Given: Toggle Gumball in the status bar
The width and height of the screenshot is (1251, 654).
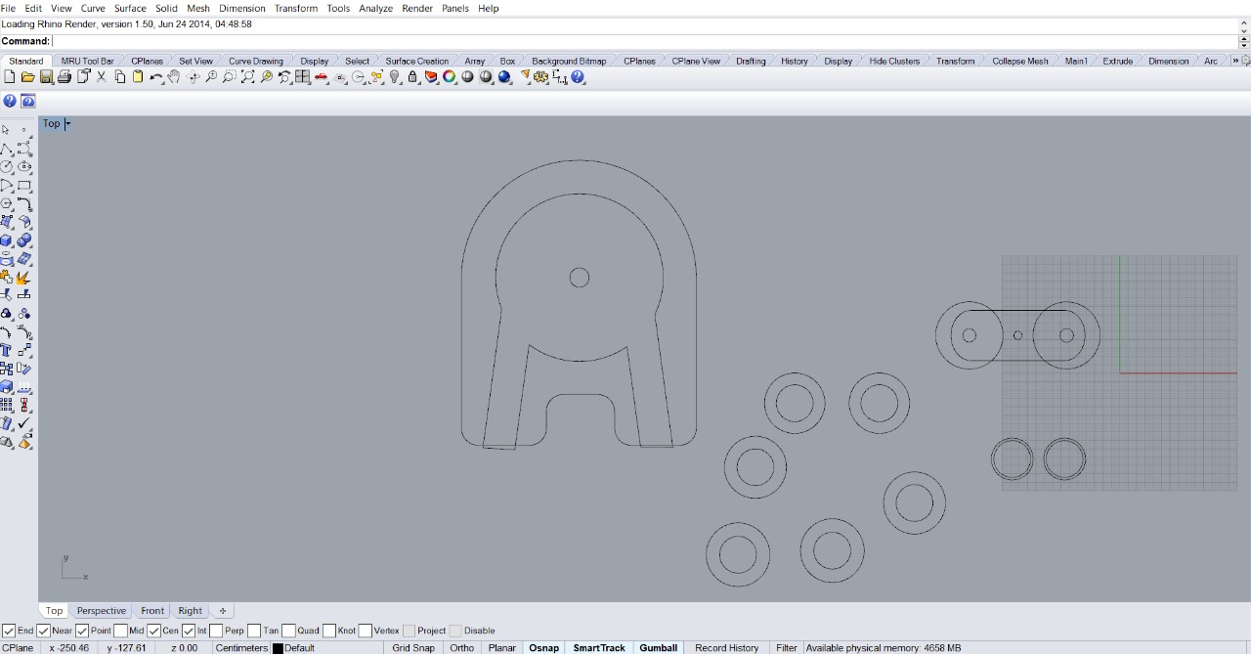Looking at the screenshot, I should (659, 648).
